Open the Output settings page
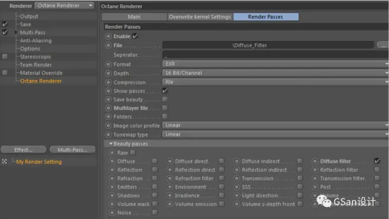This screenshot has height=219, width=389. [x=29, y=16]
